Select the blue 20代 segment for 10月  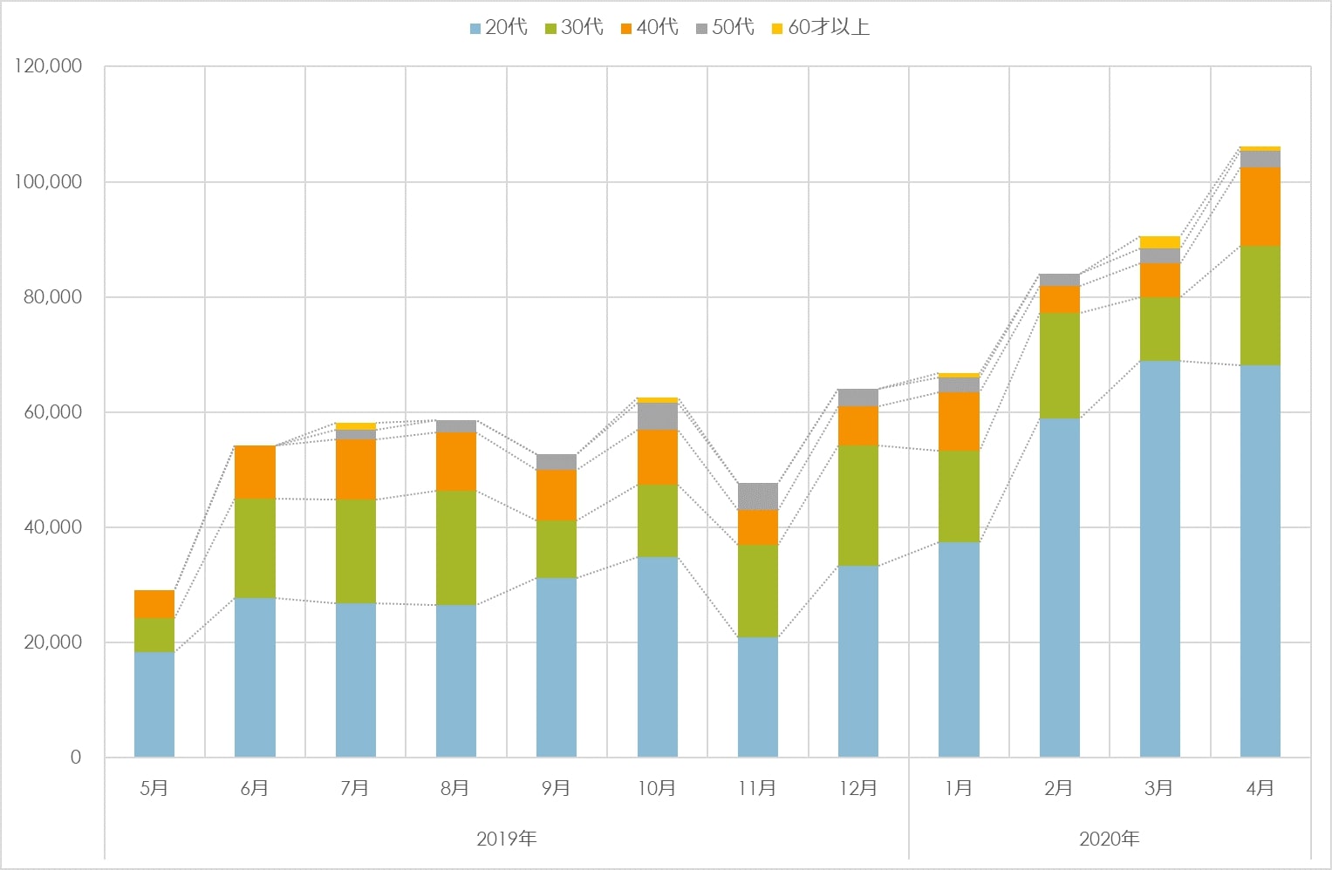[658, 656]
